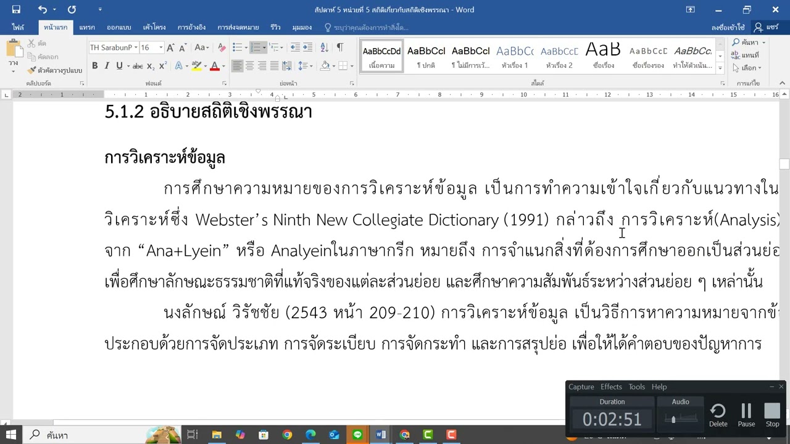Toggle bold formatting
Image resolution: width=790 pixels, height=444 pixels.
94,66
